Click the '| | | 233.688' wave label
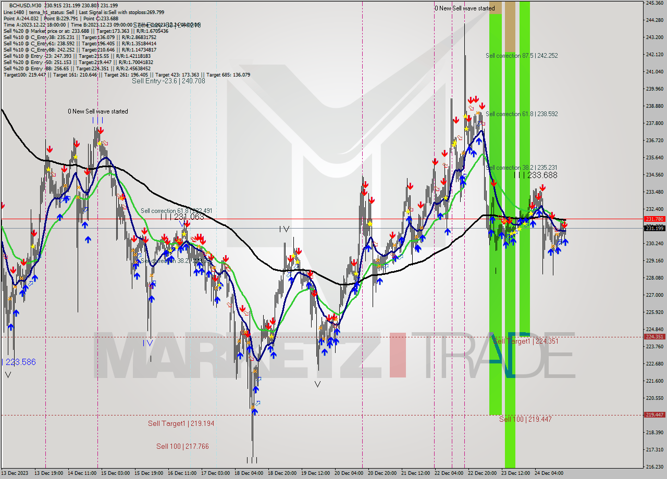The image size is (667, 479). (535, 175)
